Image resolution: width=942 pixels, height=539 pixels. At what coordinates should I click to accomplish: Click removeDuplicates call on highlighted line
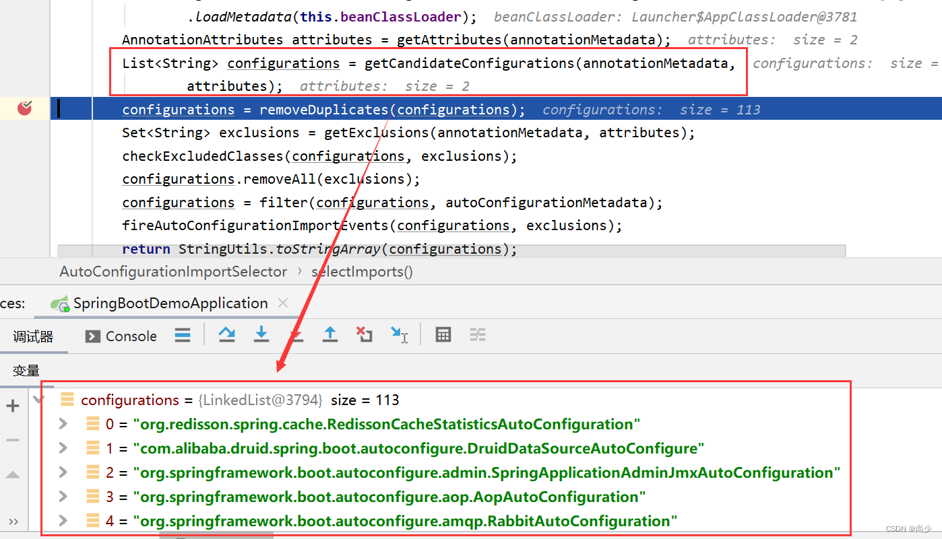tap(324, 110)
